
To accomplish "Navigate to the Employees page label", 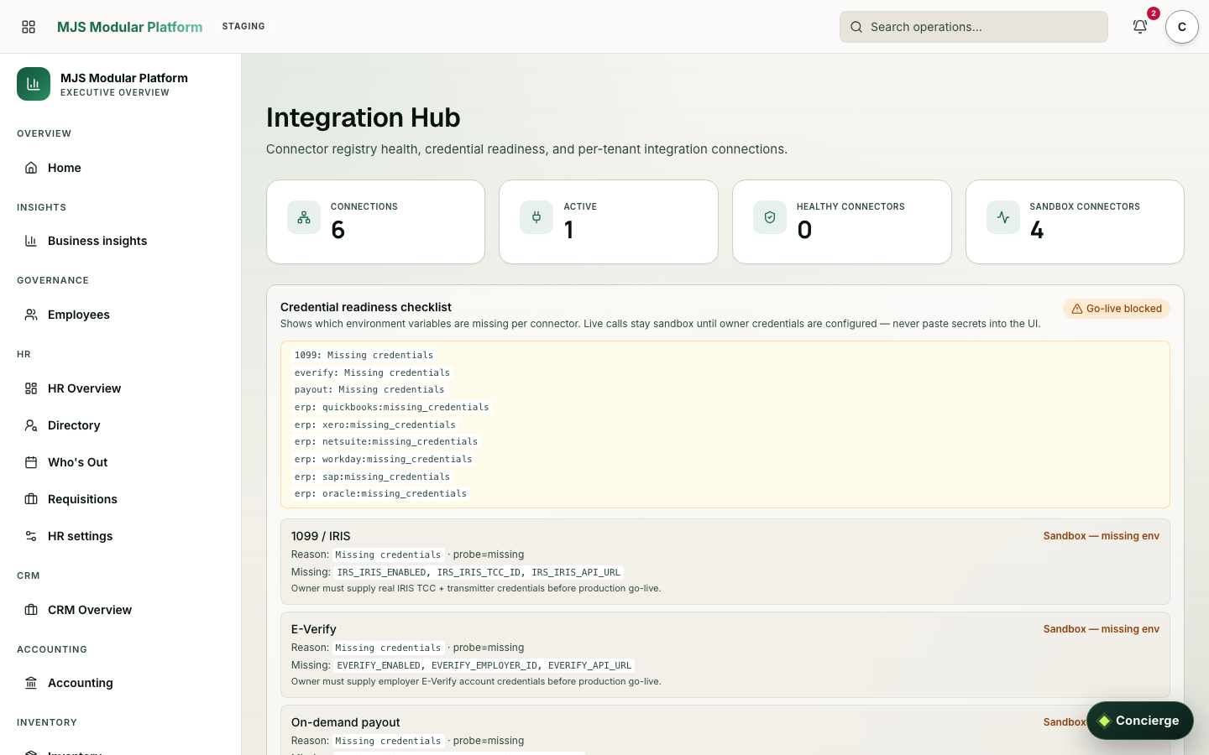I will 79,315.
